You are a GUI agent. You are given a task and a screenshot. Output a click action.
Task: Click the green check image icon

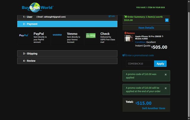[91, 35]
